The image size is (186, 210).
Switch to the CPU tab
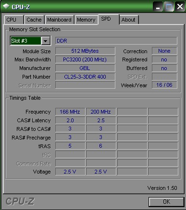pos(14,20)
